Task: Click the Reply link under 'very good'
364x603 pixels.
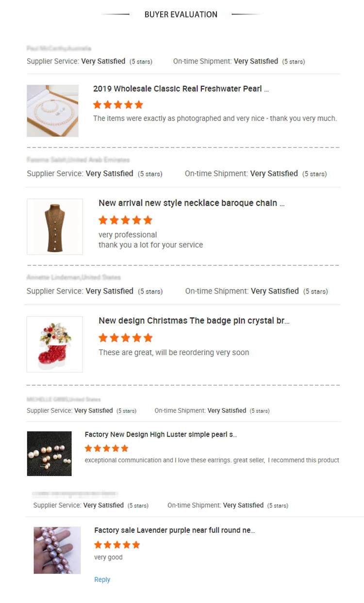Action: point(102,580)
